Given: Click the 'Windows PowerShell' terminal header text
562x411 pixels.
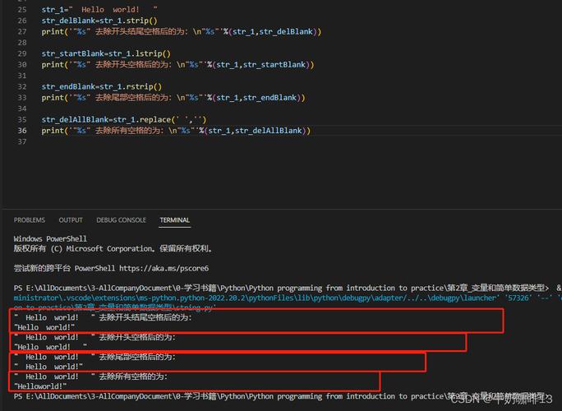Looking at the screenshot, I should pyautogui.click(x=50, y=239).
